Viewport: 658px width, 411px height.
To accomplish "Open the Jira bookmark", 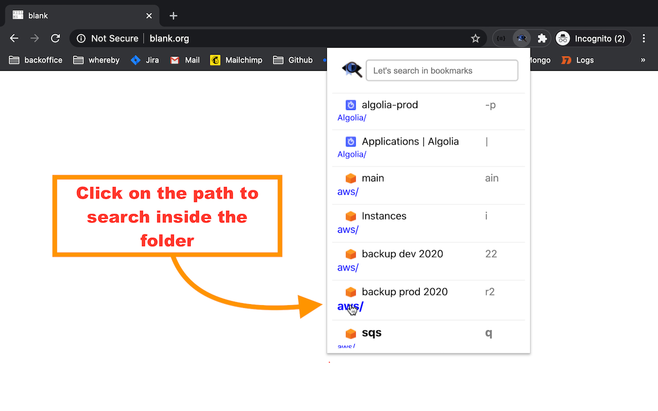I will 144,60.
